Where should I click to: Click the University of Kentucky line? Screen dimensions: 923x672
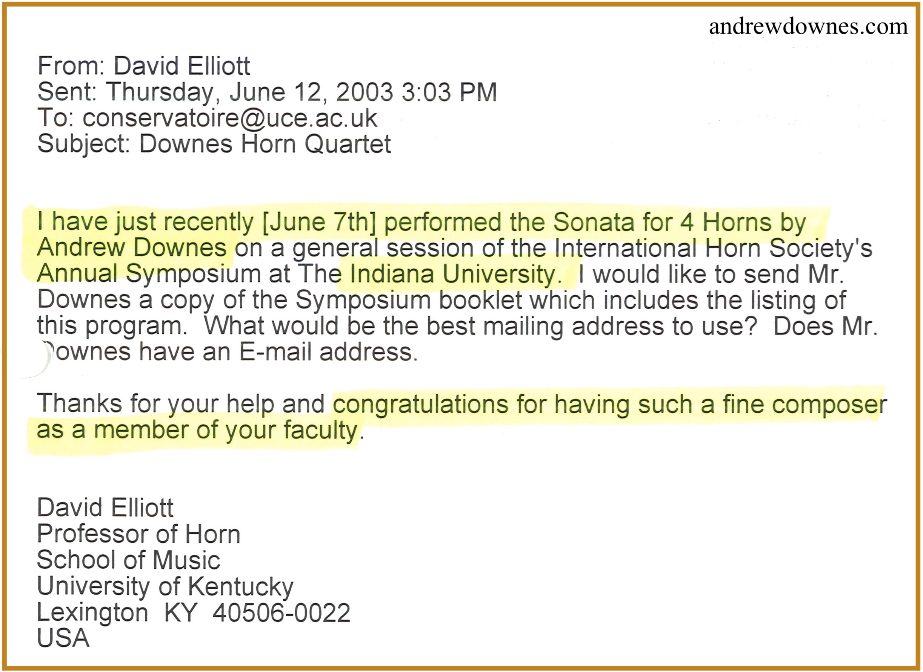pos(165,586)
